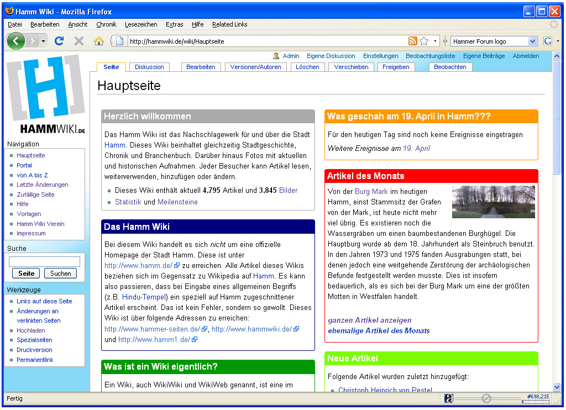Open the Letzte Änderungen navigation link
566x410 pixels.
point(43,185)
